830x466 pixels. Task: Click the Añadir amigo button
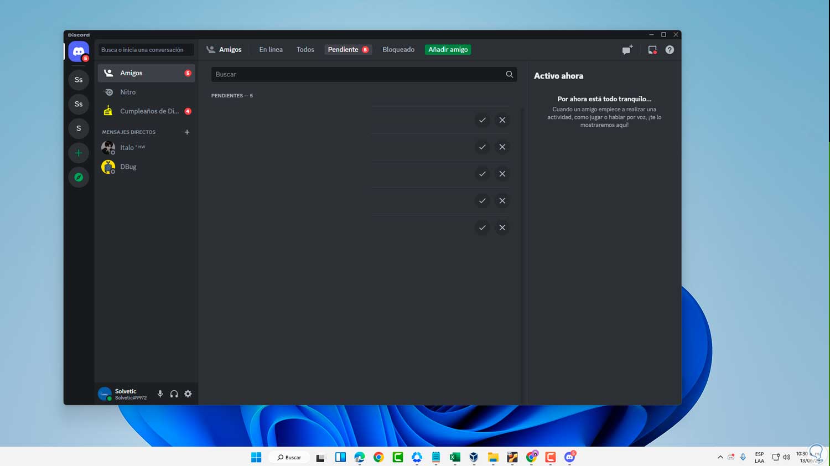[448, 50]
